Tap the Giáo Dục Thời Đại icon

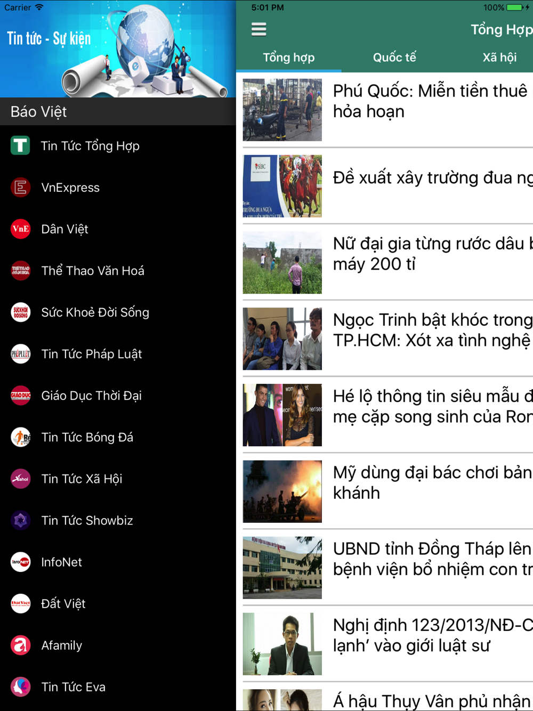pos(20,395)
